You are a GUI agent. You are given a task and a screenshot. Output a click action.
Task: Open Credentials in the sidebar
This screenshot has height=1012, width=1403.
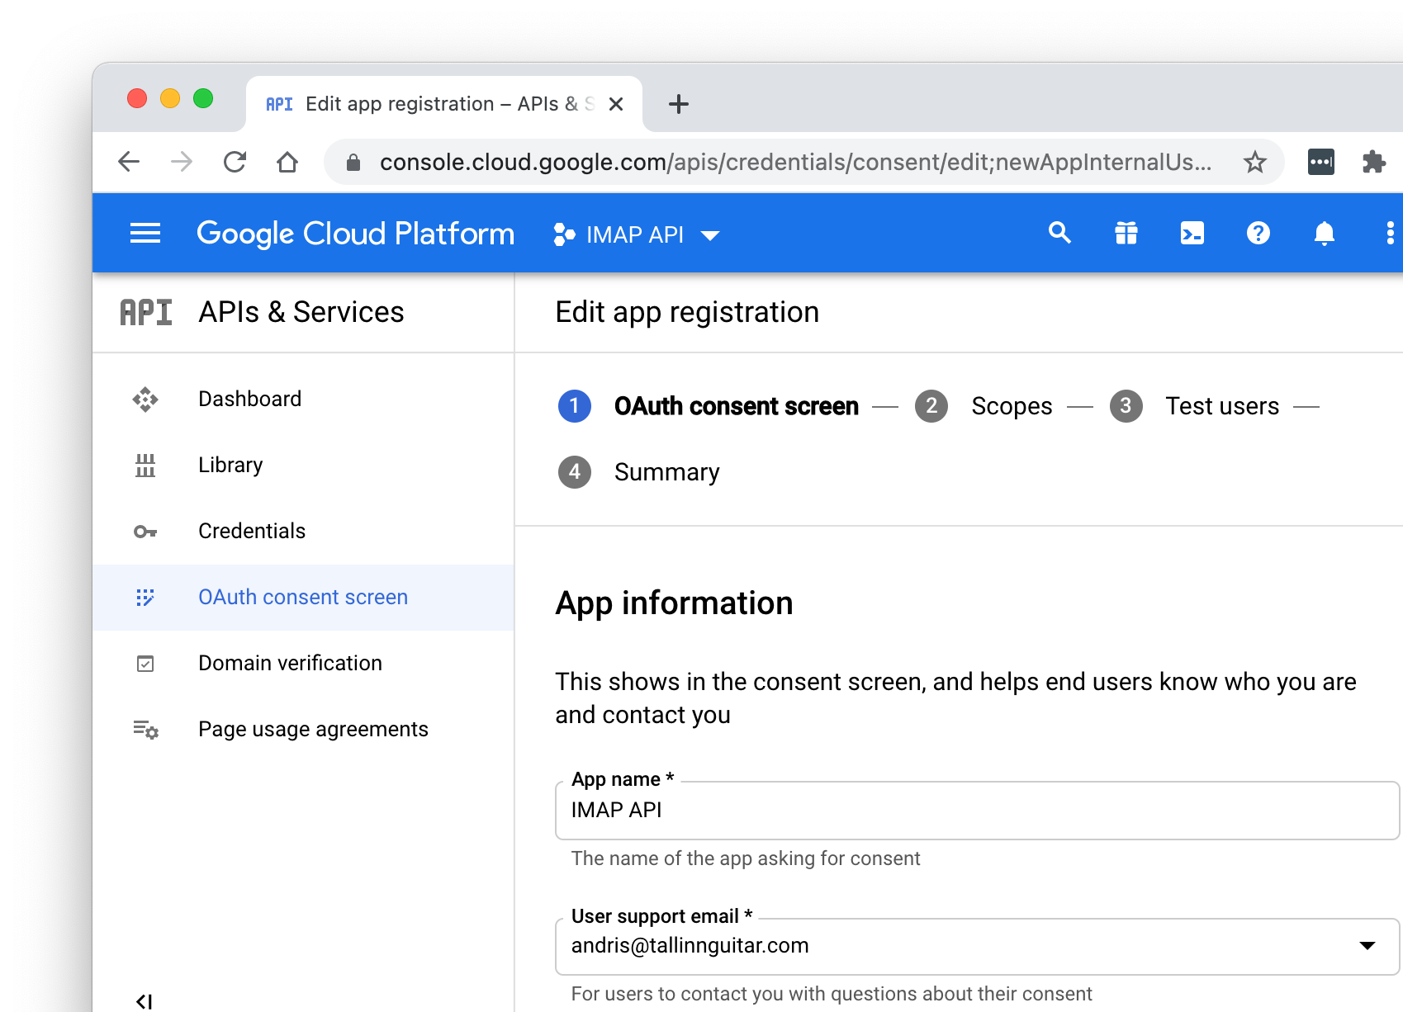coord(303,532)
